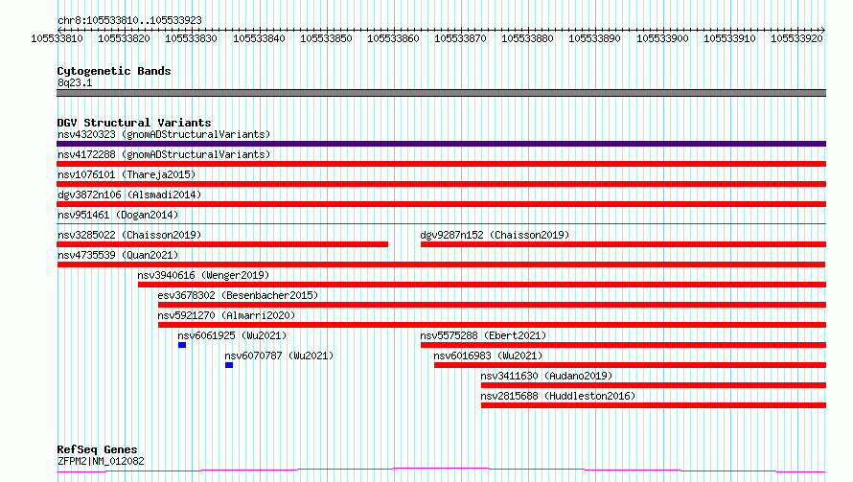Click the nsv4735539 (Quan2021) label

point(118,255)
